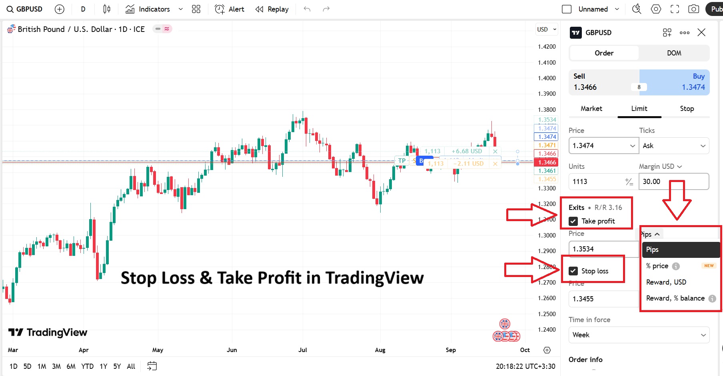Screen dimensions: 723x376
Task: Create an alert via the Alert clock icon
Action: 220,9
